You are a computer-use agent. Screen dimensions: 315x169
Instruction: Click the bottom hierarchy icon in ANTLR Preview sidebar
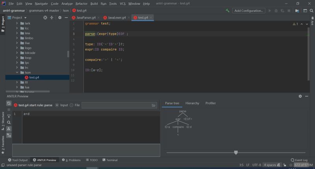pyautogui.click(x=9, y=135)
